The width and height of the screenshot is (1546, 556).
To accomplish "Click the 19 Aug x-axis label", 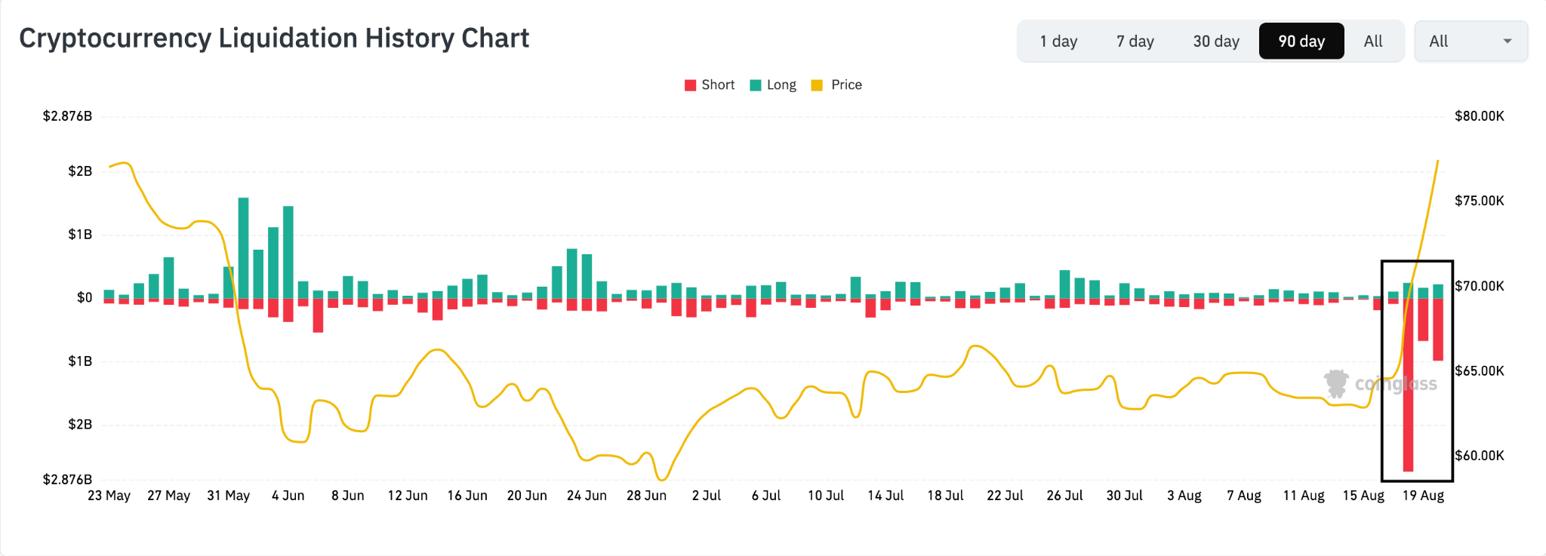I will pyautogui.click(x=1423, y=496).
